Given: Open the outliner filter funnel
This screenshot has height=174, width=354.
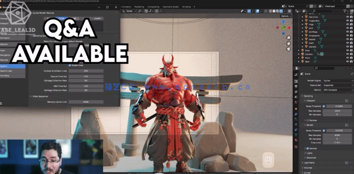Looking at the screenshot, I should coord(345,11).
